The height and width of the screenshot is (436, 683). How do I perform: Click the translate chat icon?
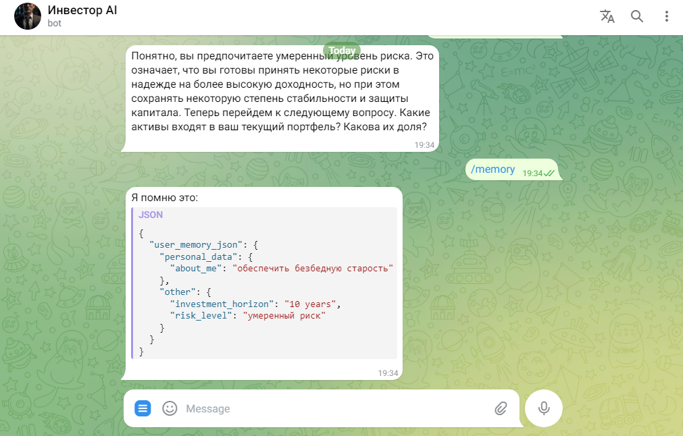(x=607, y=16)
